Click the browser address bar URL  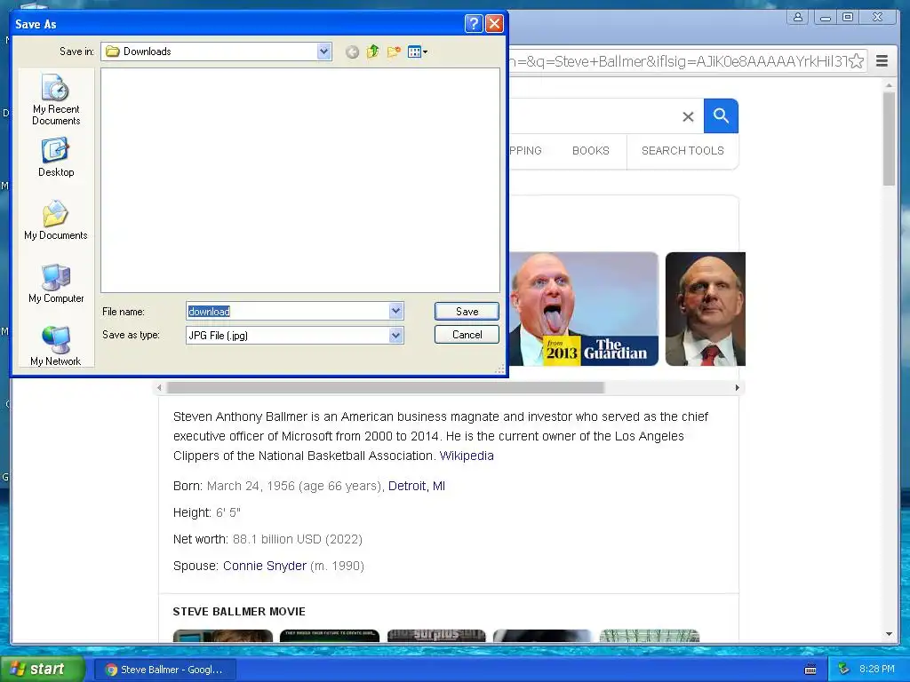click(678, 61)
